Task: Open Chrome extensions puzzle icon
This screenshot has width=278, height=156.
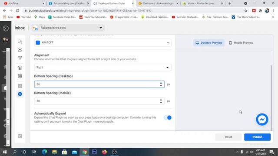Action: point(261,10)
